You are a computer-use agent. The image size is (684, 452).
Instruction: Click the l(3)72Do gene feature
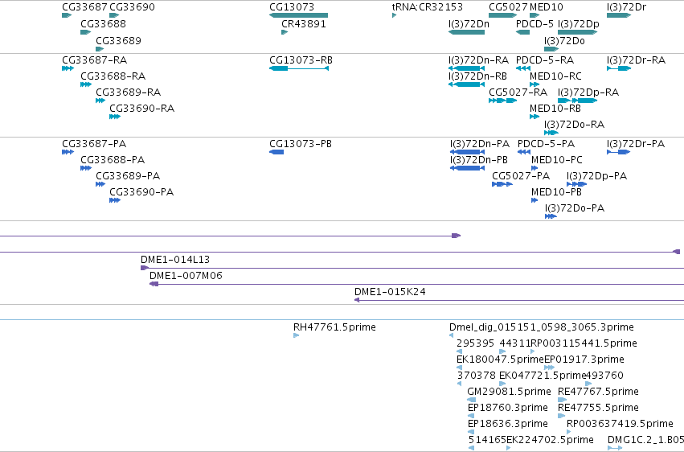pos(551,49)
